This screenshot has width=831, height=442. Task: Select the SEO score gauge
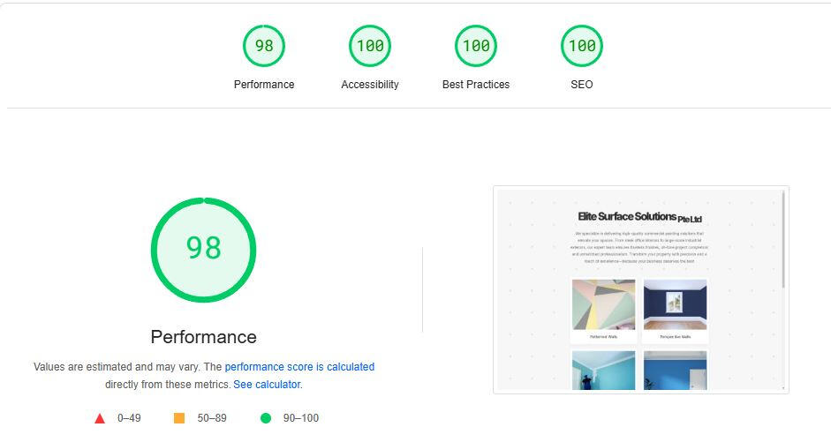click(x=582, y=46)
